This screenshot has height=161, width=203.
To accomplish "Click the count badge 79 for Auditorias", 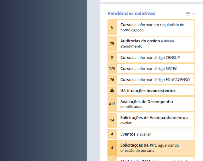I will (x=112, y=44).
